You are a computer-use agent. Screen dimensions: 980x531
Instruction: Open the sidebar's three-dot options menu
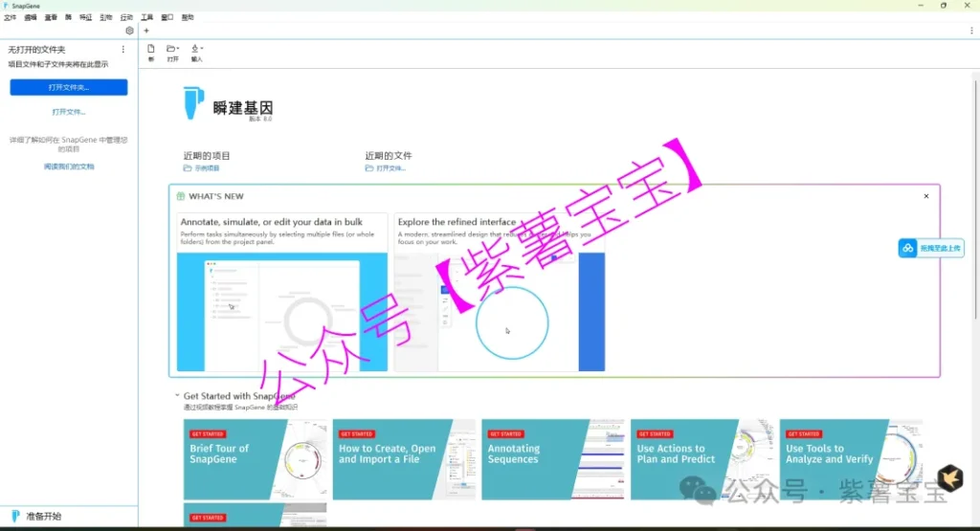click(122, 50)
